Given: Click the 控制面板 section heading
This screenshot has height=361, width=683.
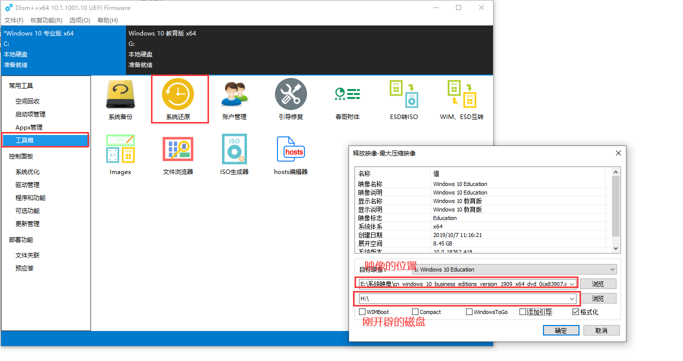Looking at the screenshot, I should [21, 156].
